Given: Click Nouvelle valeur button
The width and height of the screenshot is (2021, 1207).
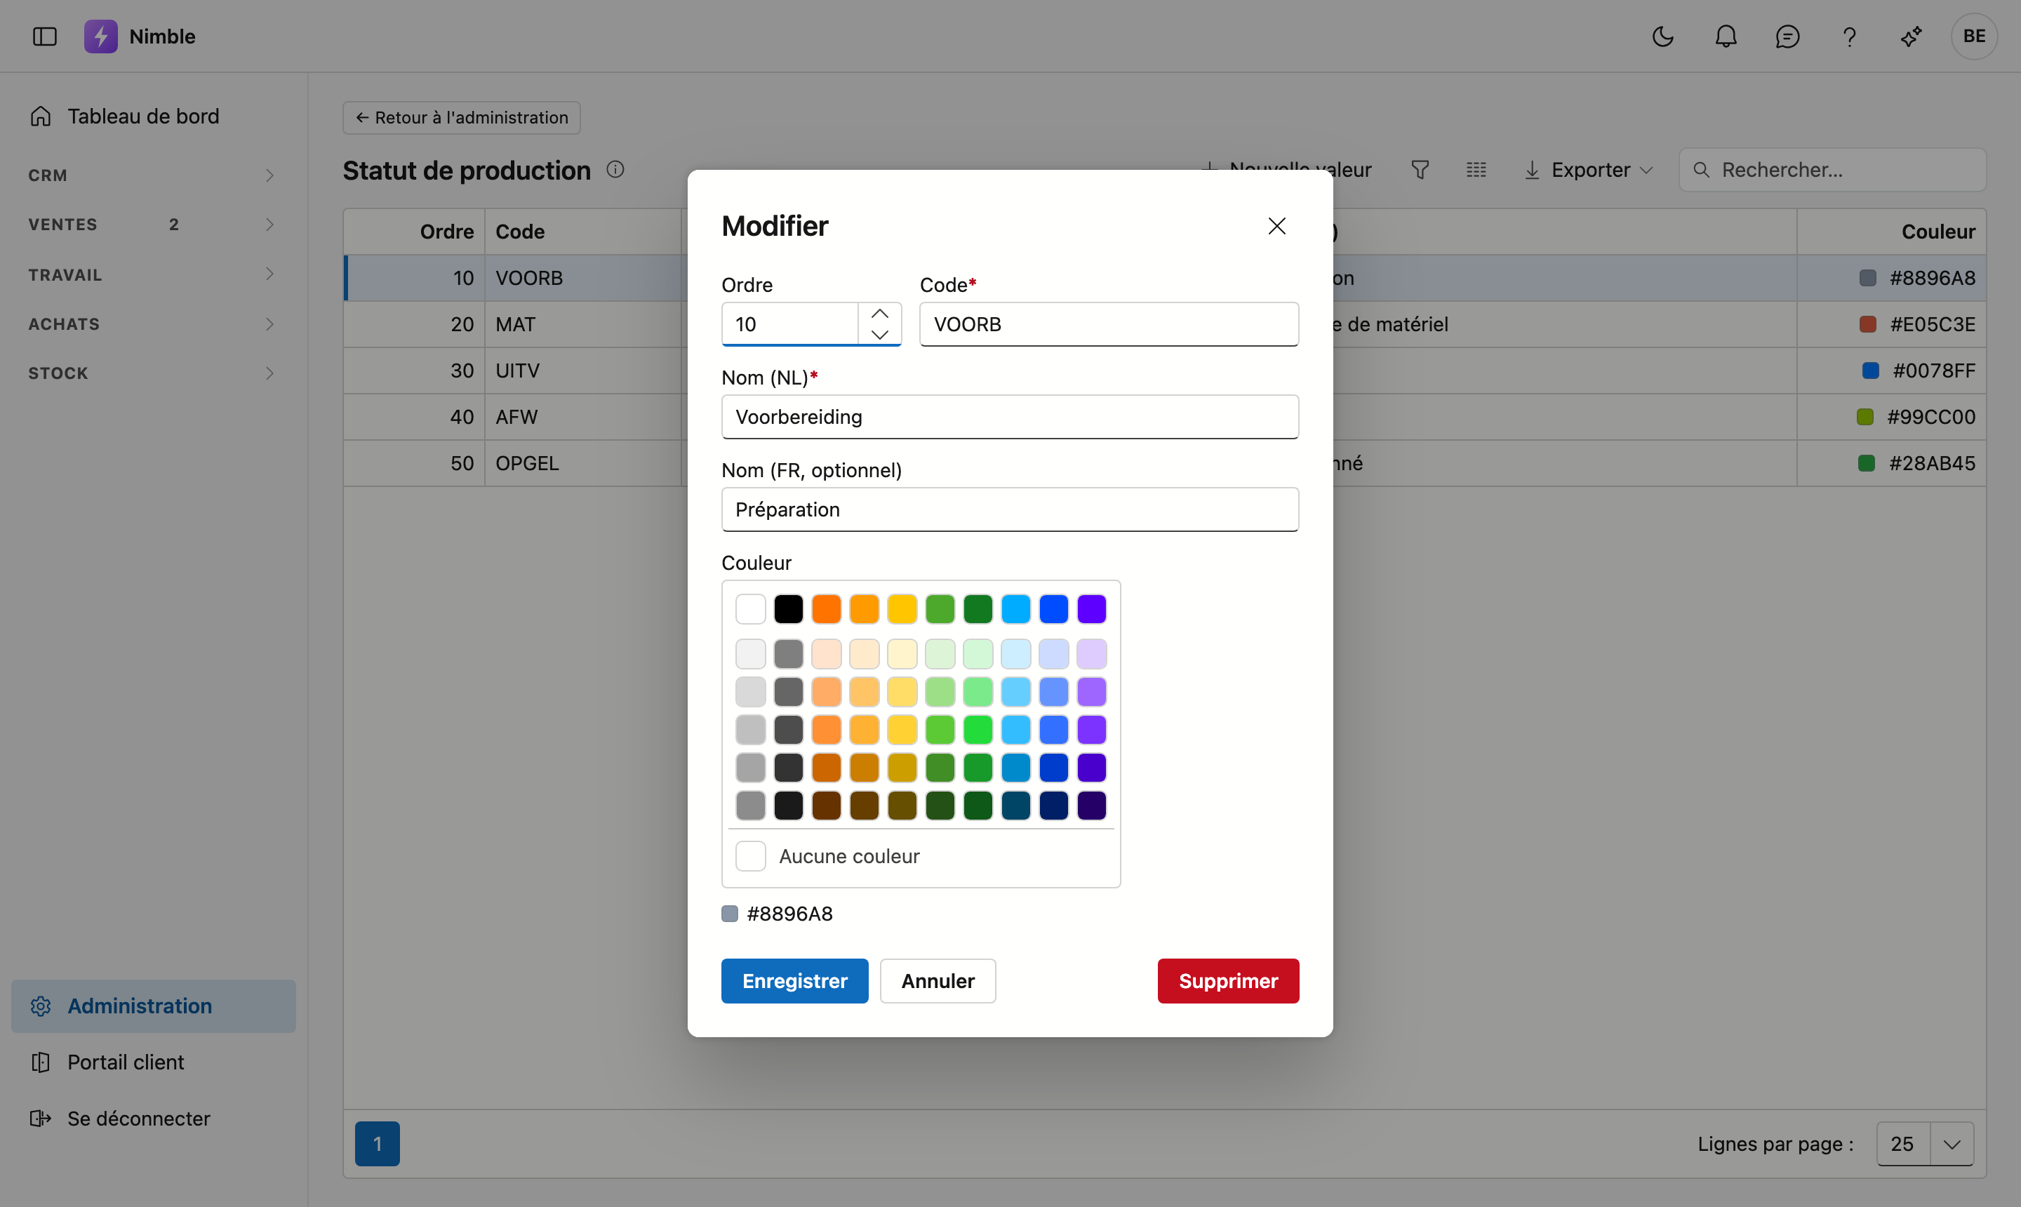Looking at the screenshot, I should click(1286, 170).
